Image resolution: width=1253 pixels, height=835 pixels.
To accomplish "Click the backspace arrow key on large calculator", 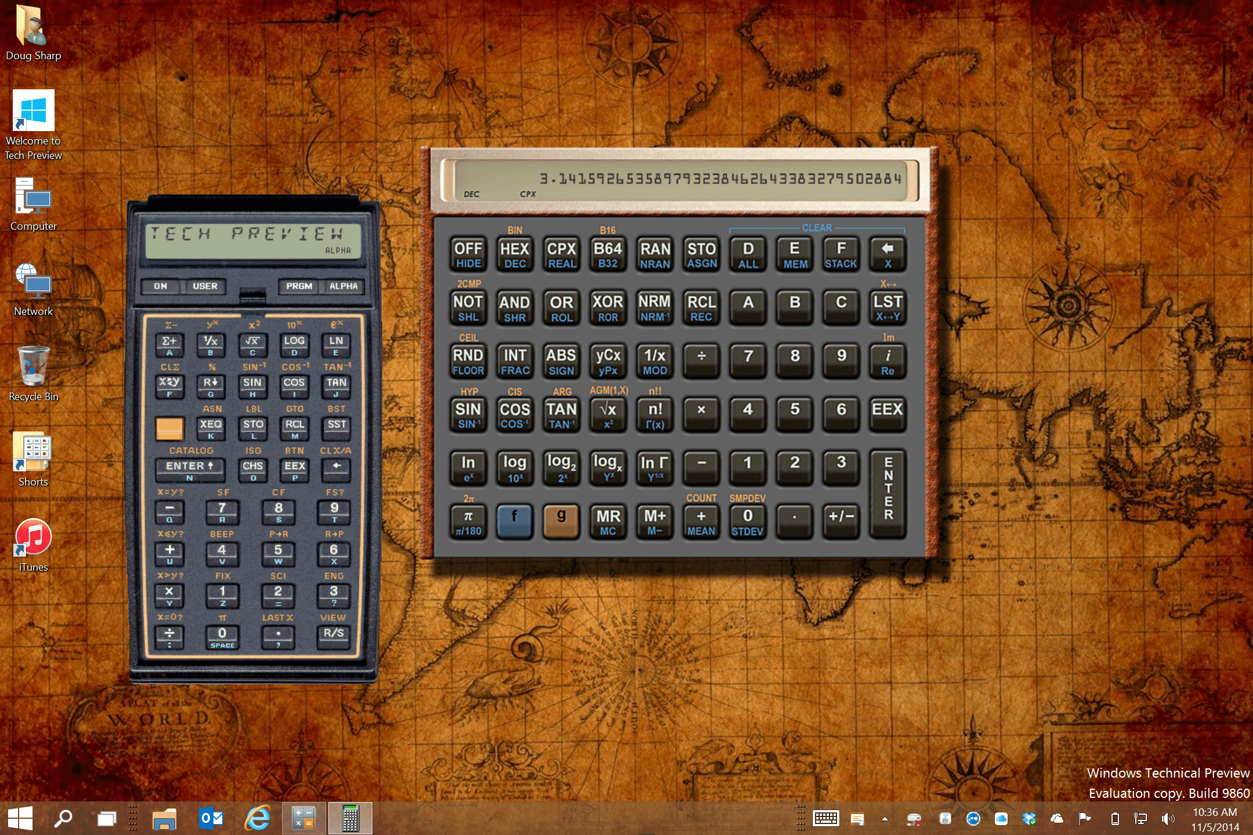I will [888, 254].
